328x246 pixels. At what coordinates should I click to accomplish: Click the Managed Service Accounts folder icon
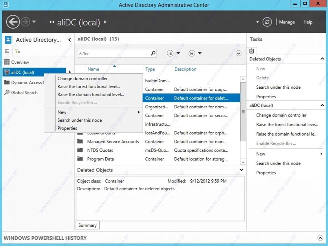[80, 141]
